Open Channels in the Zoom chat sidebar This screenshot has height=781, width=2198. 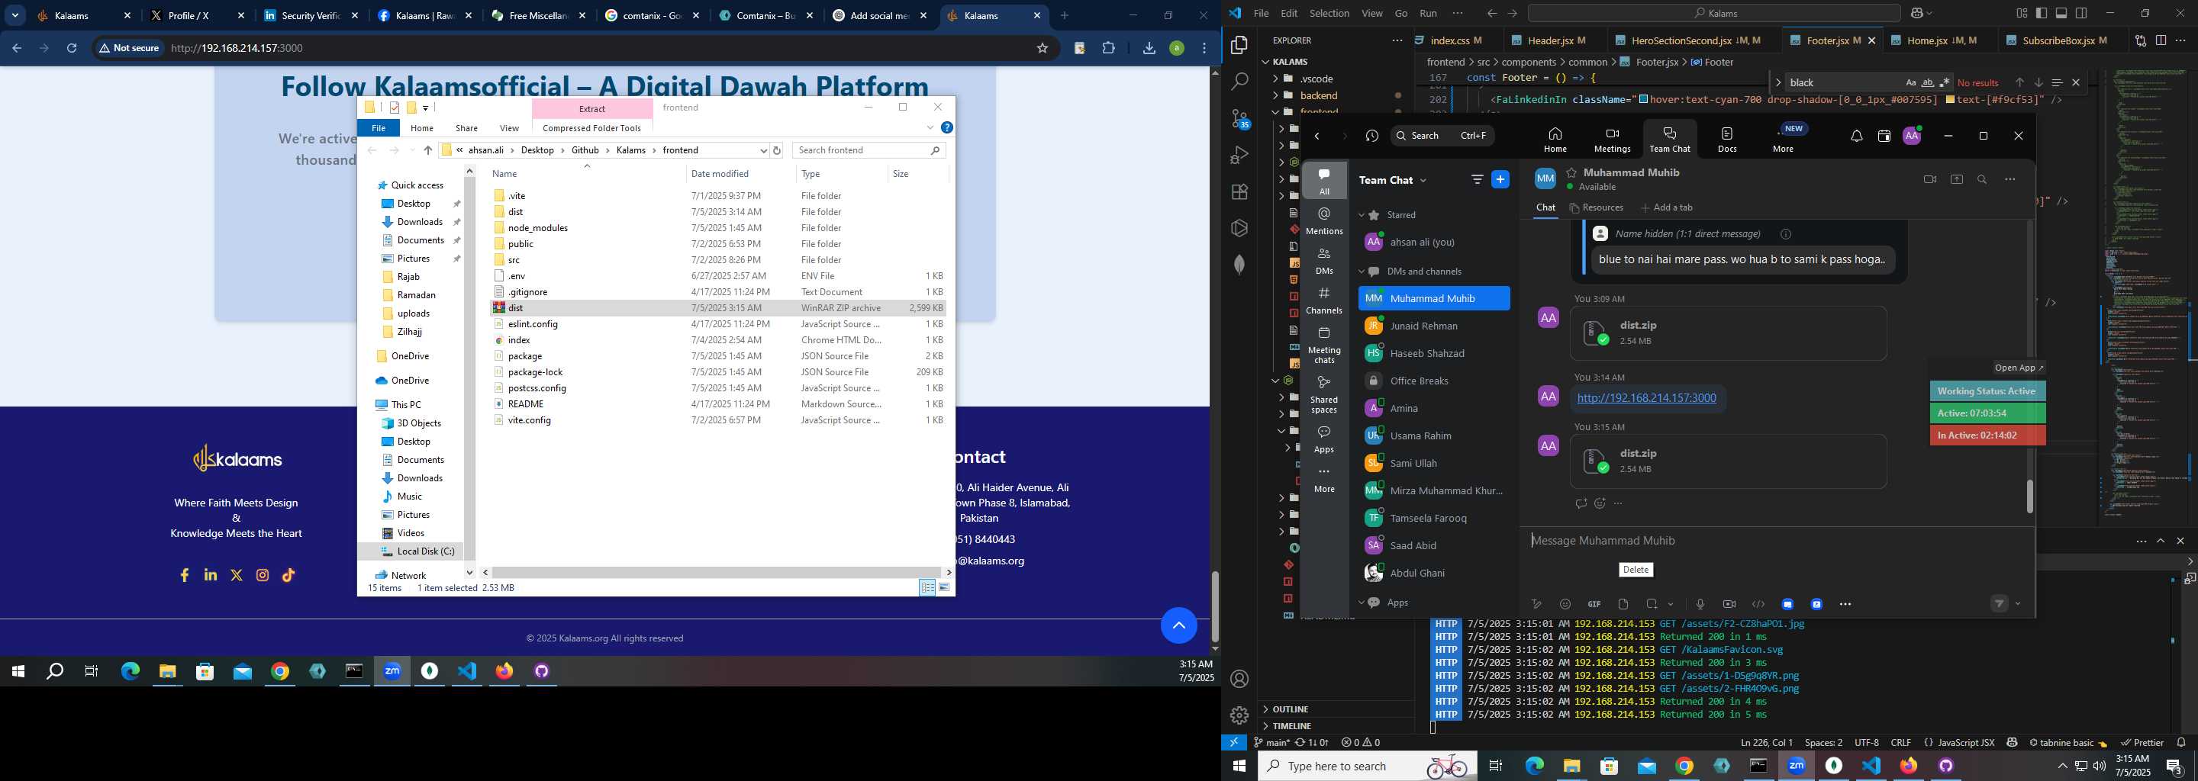click(x=1324, y=301)
